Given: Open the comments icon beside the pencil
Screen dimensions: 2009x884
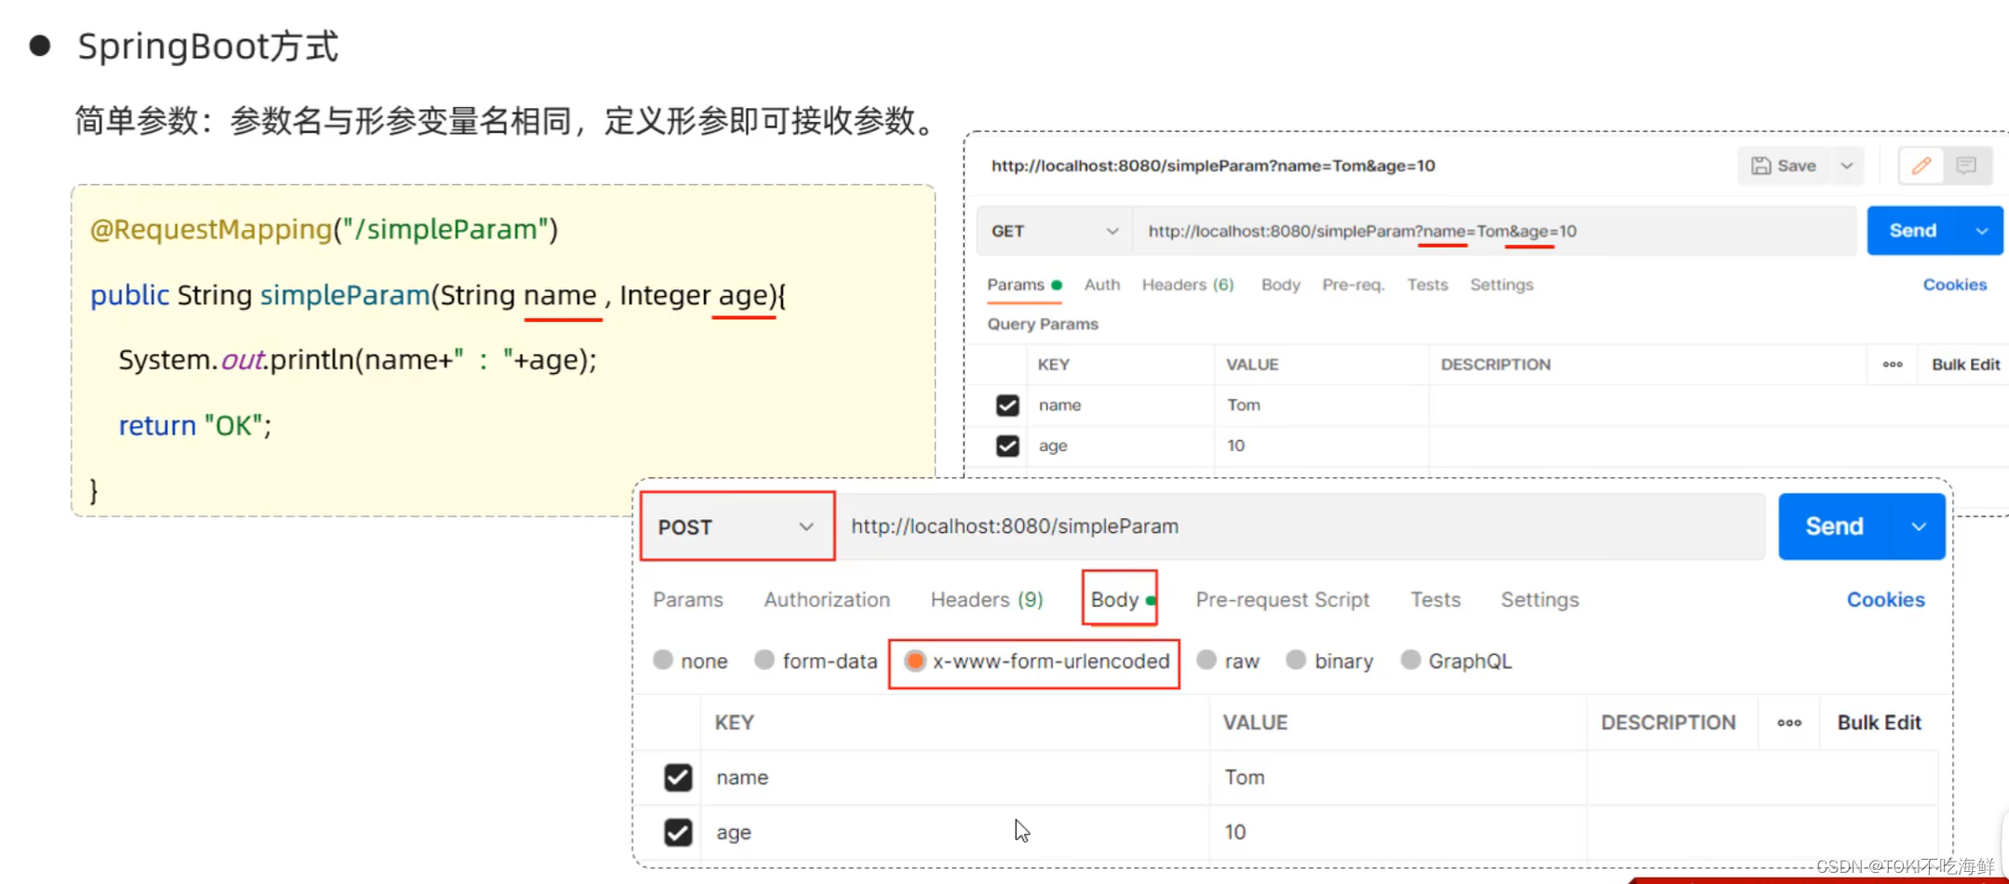Looking at the screenshot, I should click(1966, 166).
